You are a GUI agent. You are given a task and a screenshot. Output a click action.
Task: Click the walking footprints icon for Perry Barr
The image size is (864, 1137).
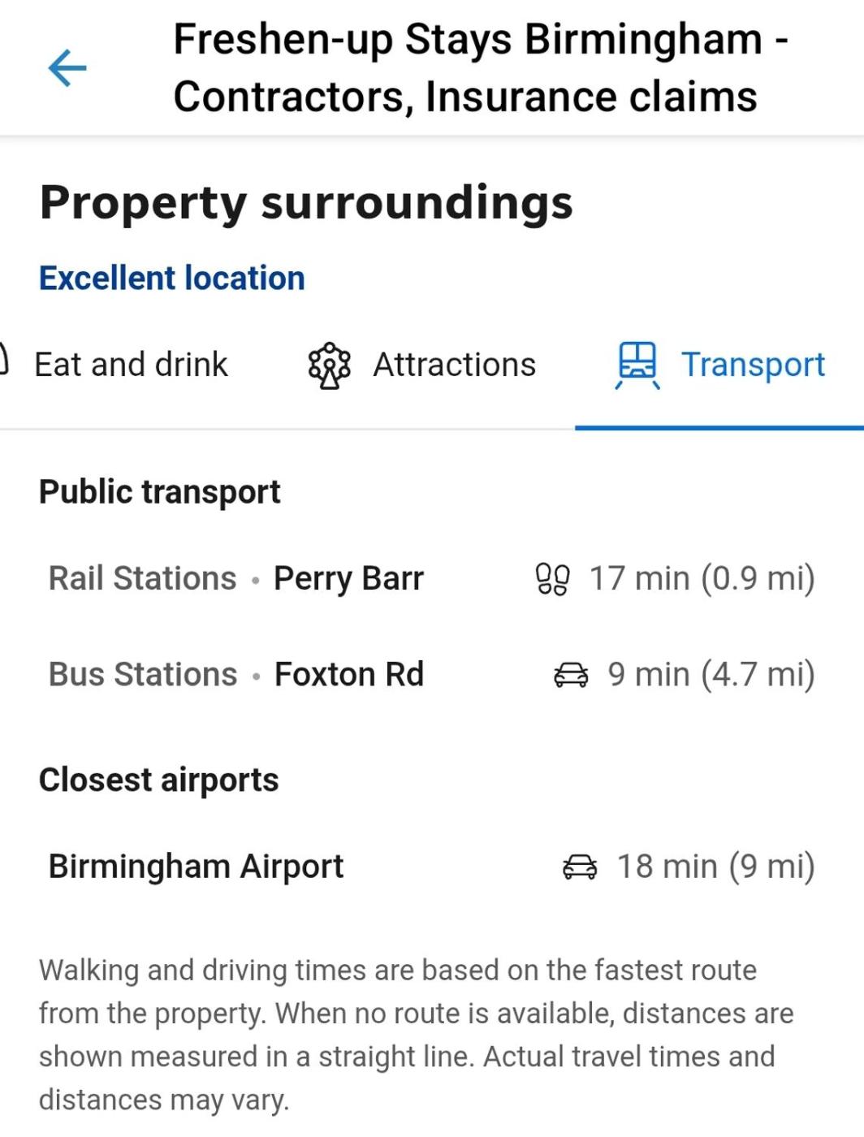tap(552, 579)
